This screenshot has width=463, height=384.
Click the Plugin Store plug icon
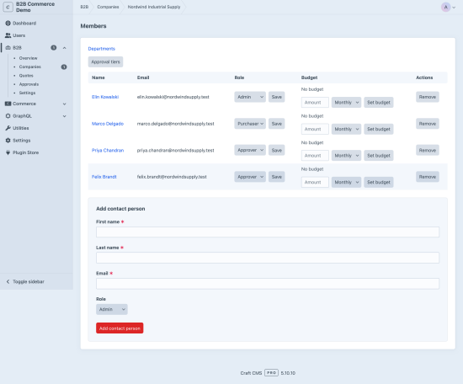pos(8,152)
